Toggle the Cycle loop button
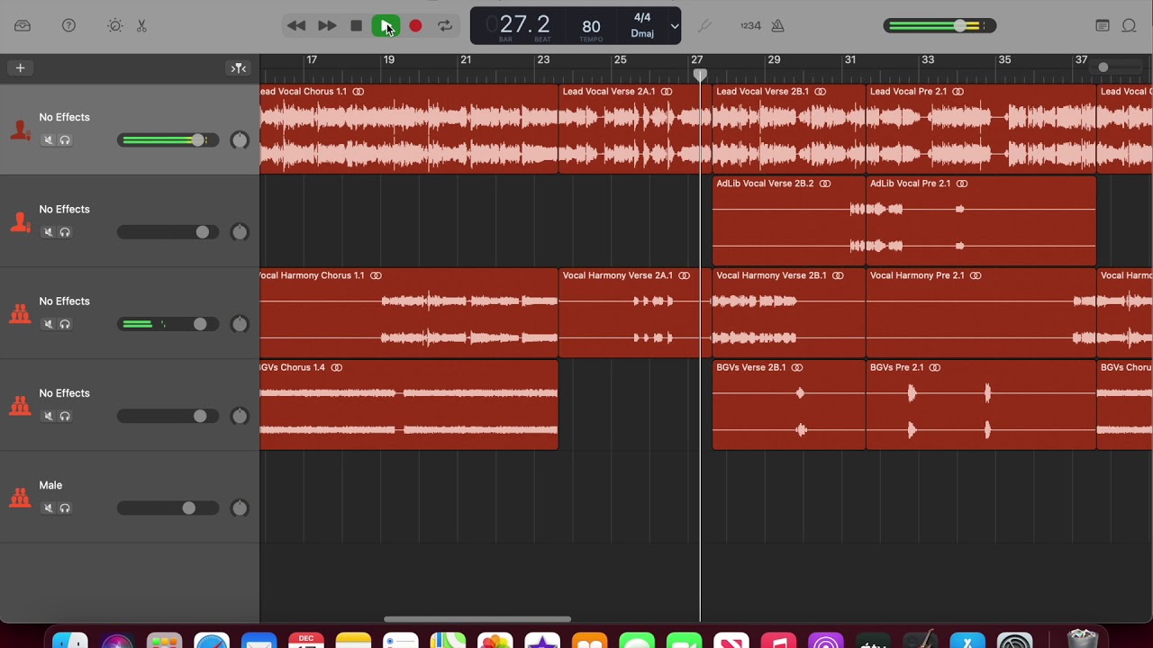 pyautogui.click(x=445, y=26)
